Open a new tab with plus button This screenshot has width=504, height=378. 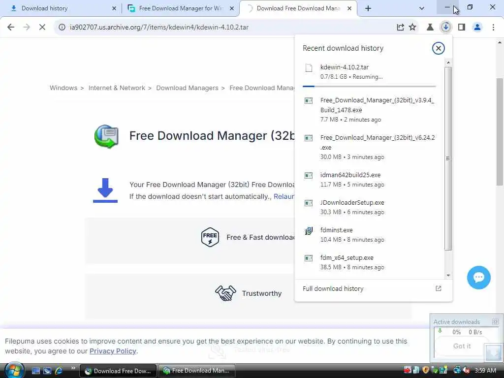click(x=368, y=8)
